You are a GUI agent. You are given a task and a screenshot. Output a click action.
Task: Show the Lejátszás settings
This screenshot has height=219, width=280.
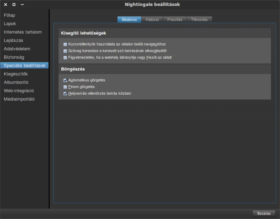pos(24,41)
